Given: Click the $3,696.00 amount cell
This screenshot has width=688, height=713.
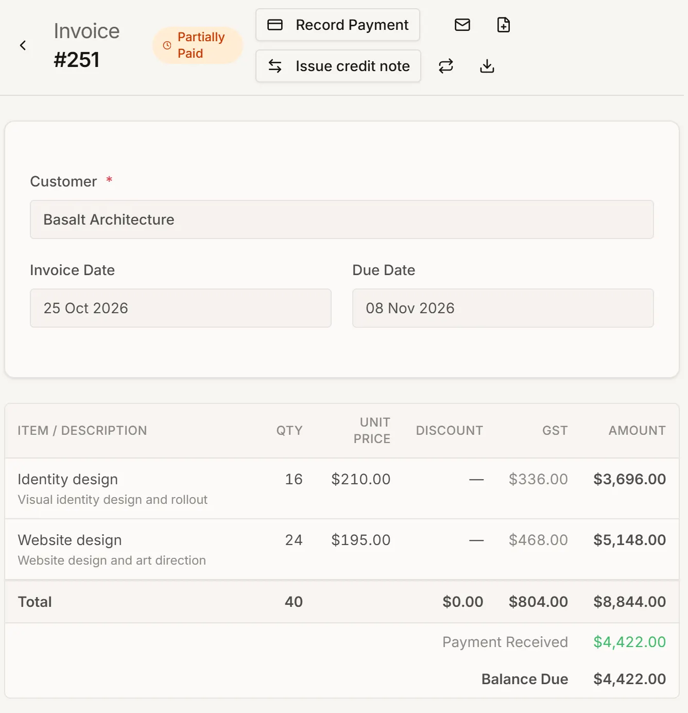Looking at the screenshot, I should (x=630, y=479).
